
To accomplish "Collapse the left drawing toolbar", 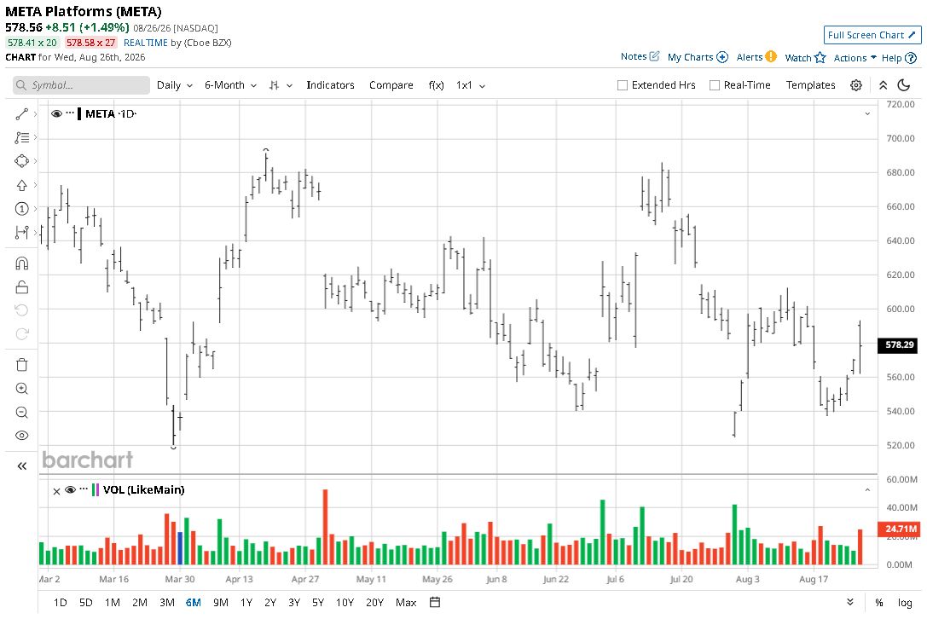I will coord(22,466).
